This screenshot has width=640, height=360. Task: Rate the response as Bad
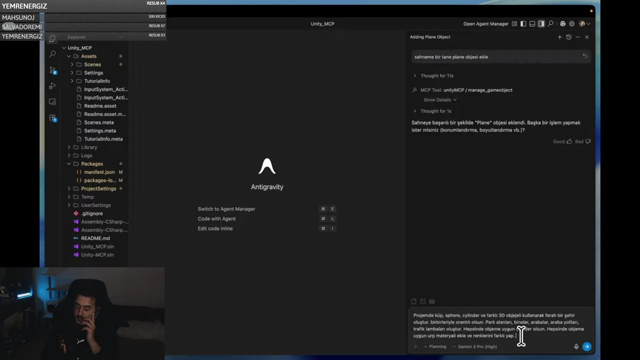pyautogui.click(x=582, y=141)
